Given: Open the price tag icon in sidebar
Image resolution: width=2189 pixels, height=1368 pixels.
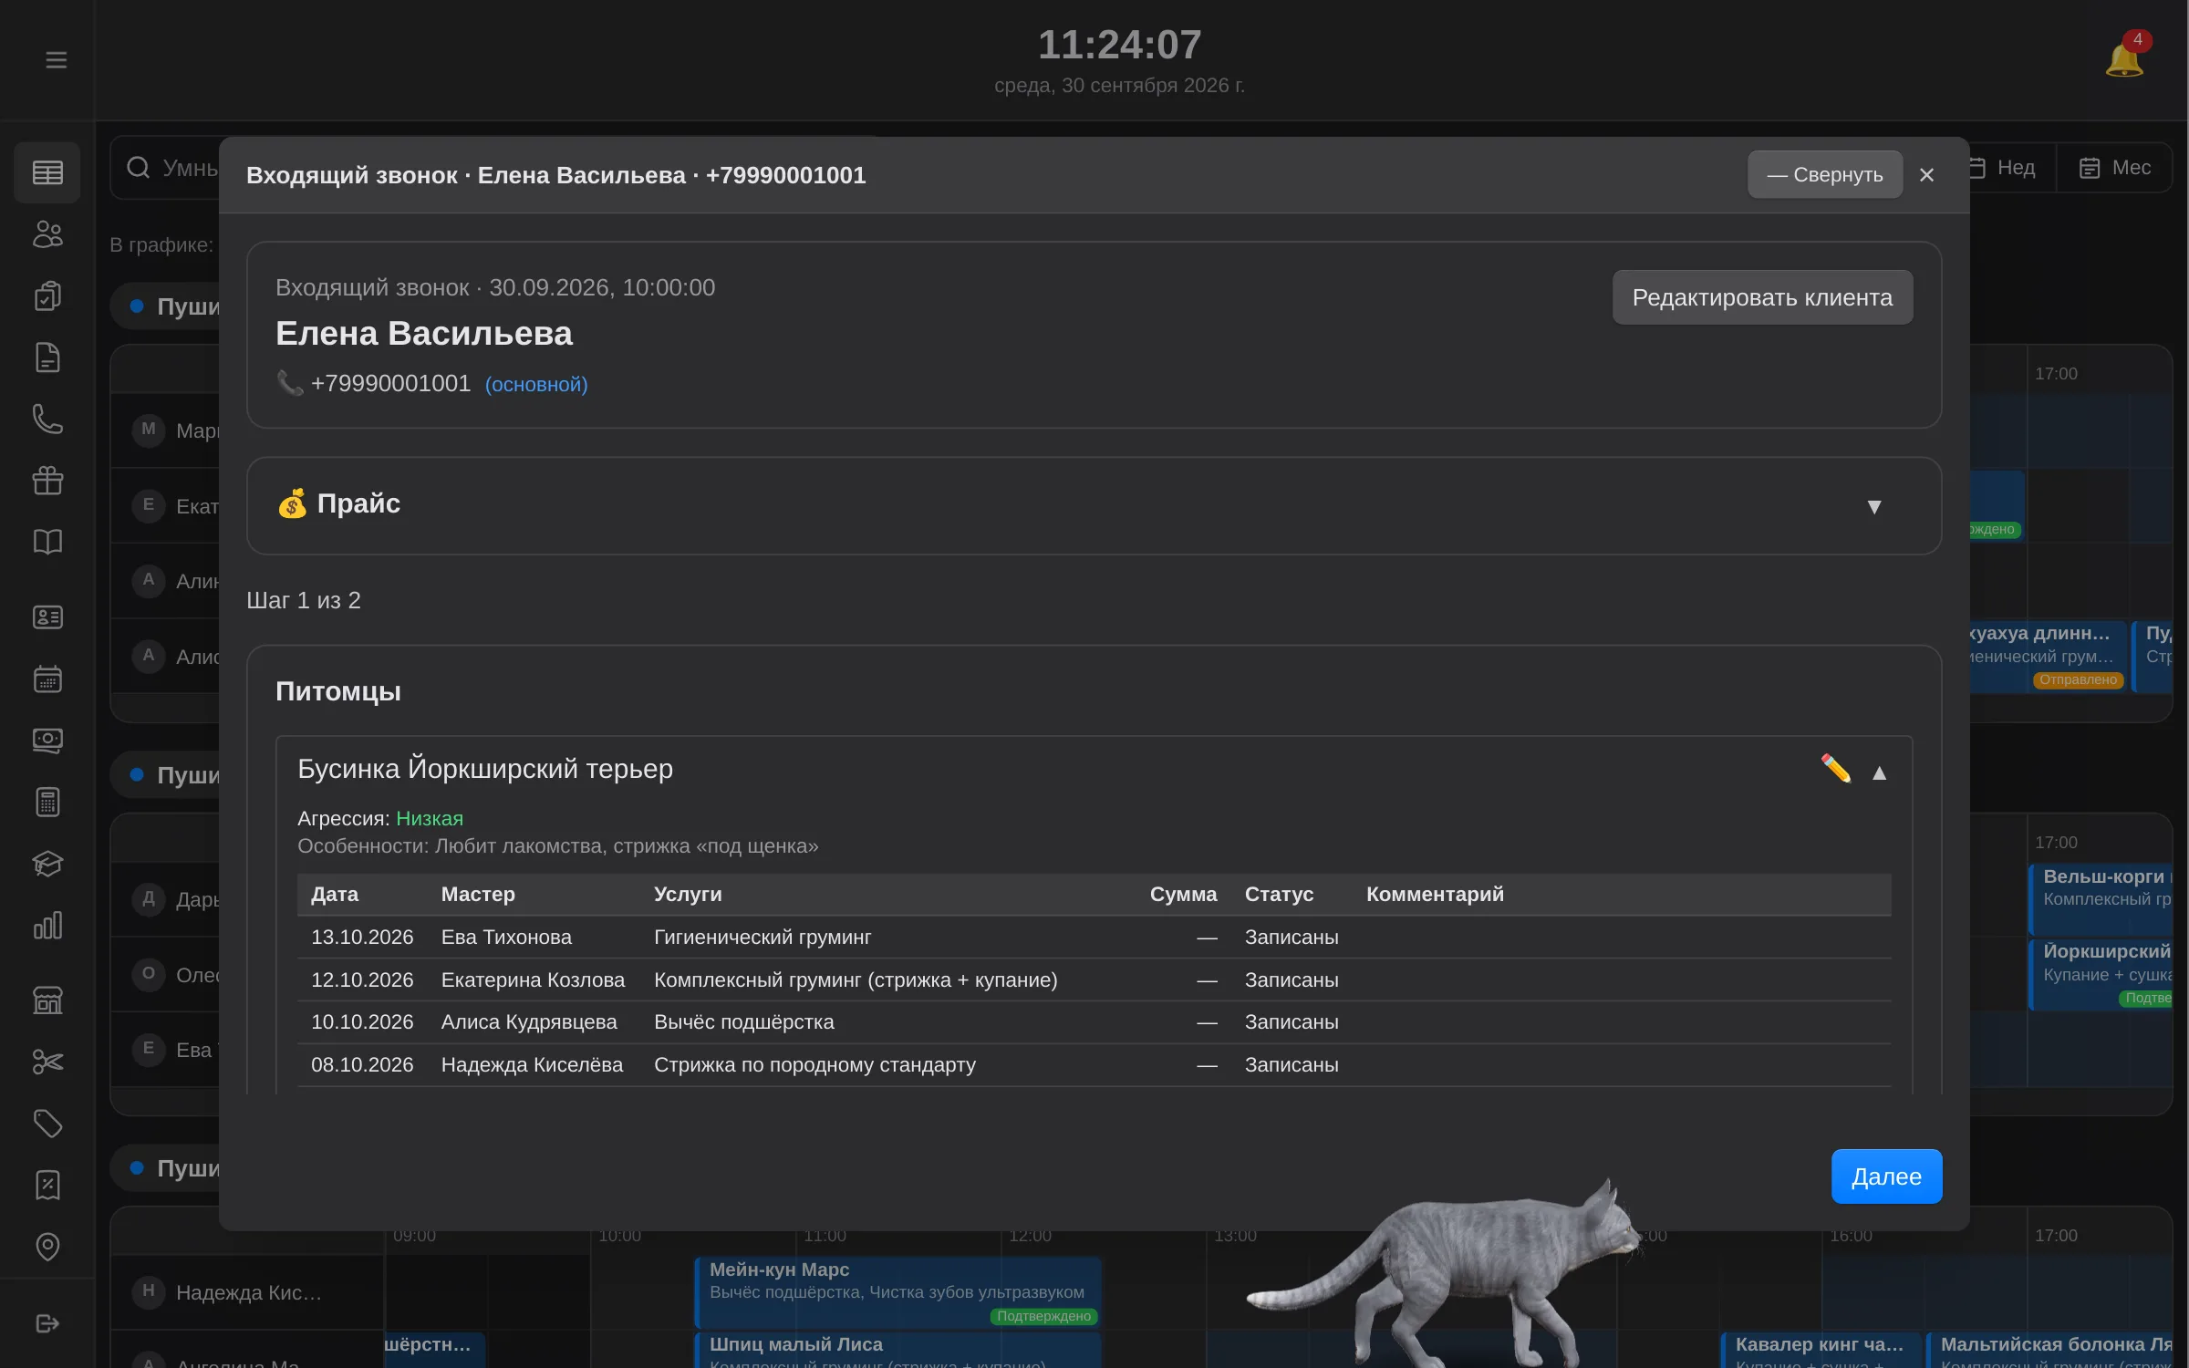Looking at the screenshot, I should (47, 1124).
